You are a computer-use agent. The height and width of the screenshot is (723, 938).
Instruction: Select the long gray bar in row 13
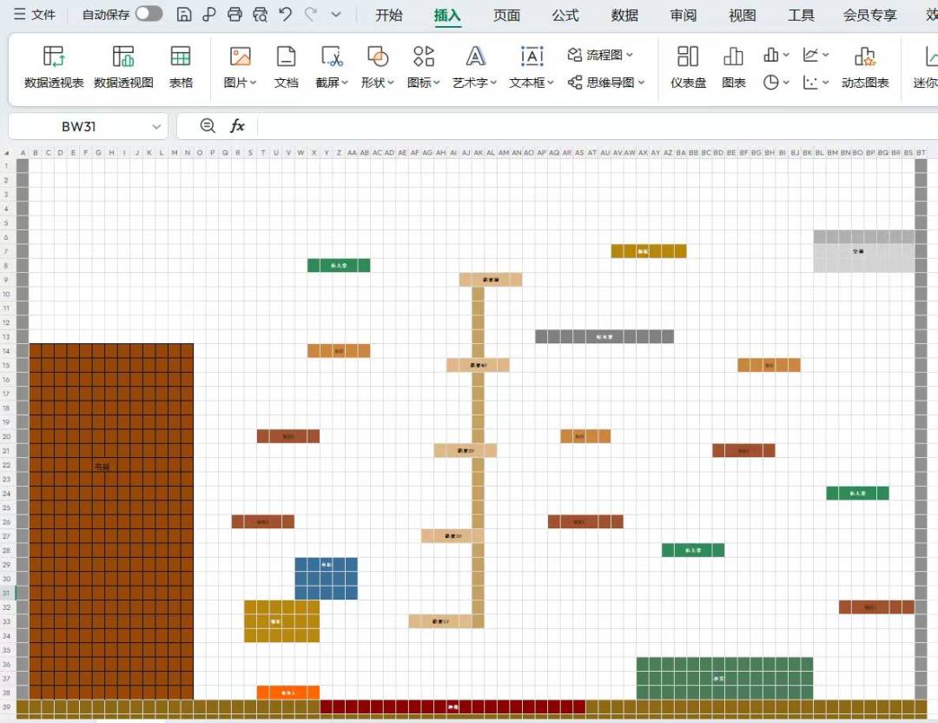[x=604, y=336]
